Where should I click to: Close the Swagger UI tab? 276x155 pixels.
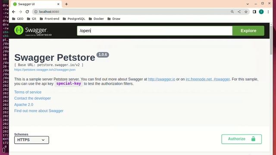[x=58, y=4]
